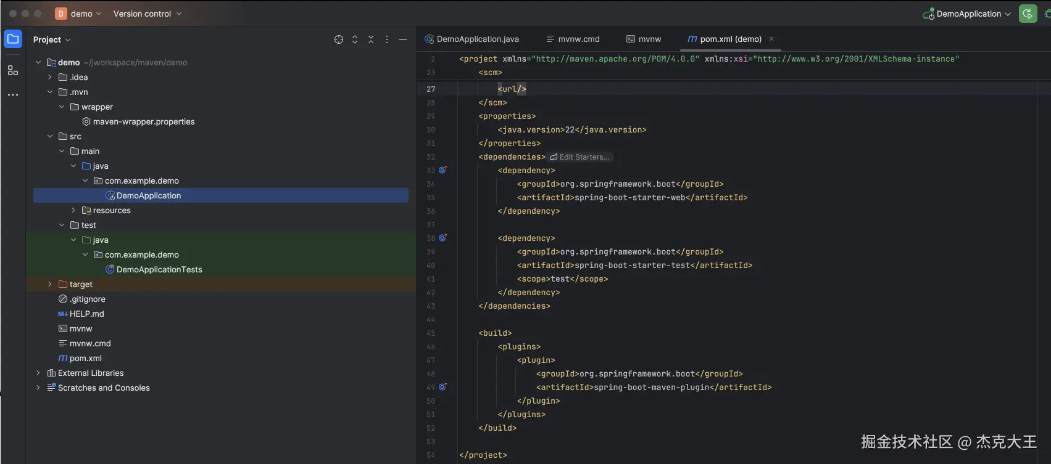Show more tool windows ellipsis
Screen dimensions: 1051x464
tap(13, 95)
